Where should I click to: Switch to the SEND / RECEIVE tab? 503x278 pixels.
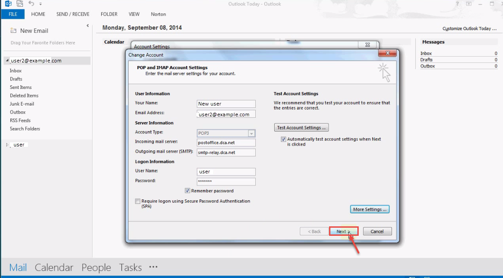[73, 14]
